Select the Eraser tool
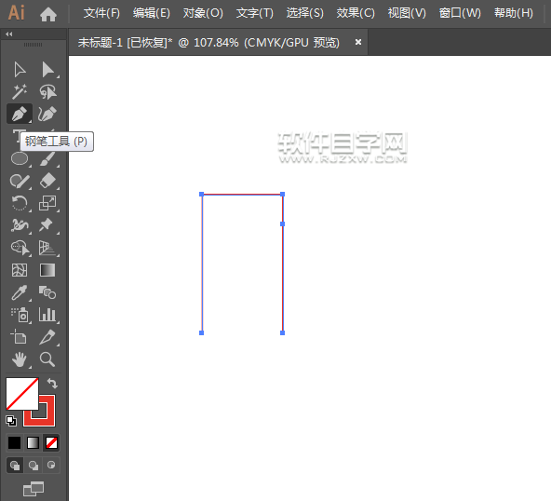Viewport: 551px width, 501px height. point(47,181)
